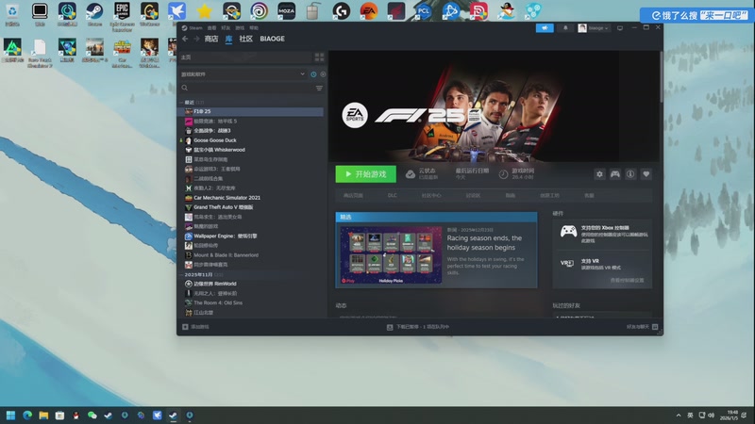Go back with the Steam back arrow
The width and height of the screenshot is (755, 424).
coord(185,39)
